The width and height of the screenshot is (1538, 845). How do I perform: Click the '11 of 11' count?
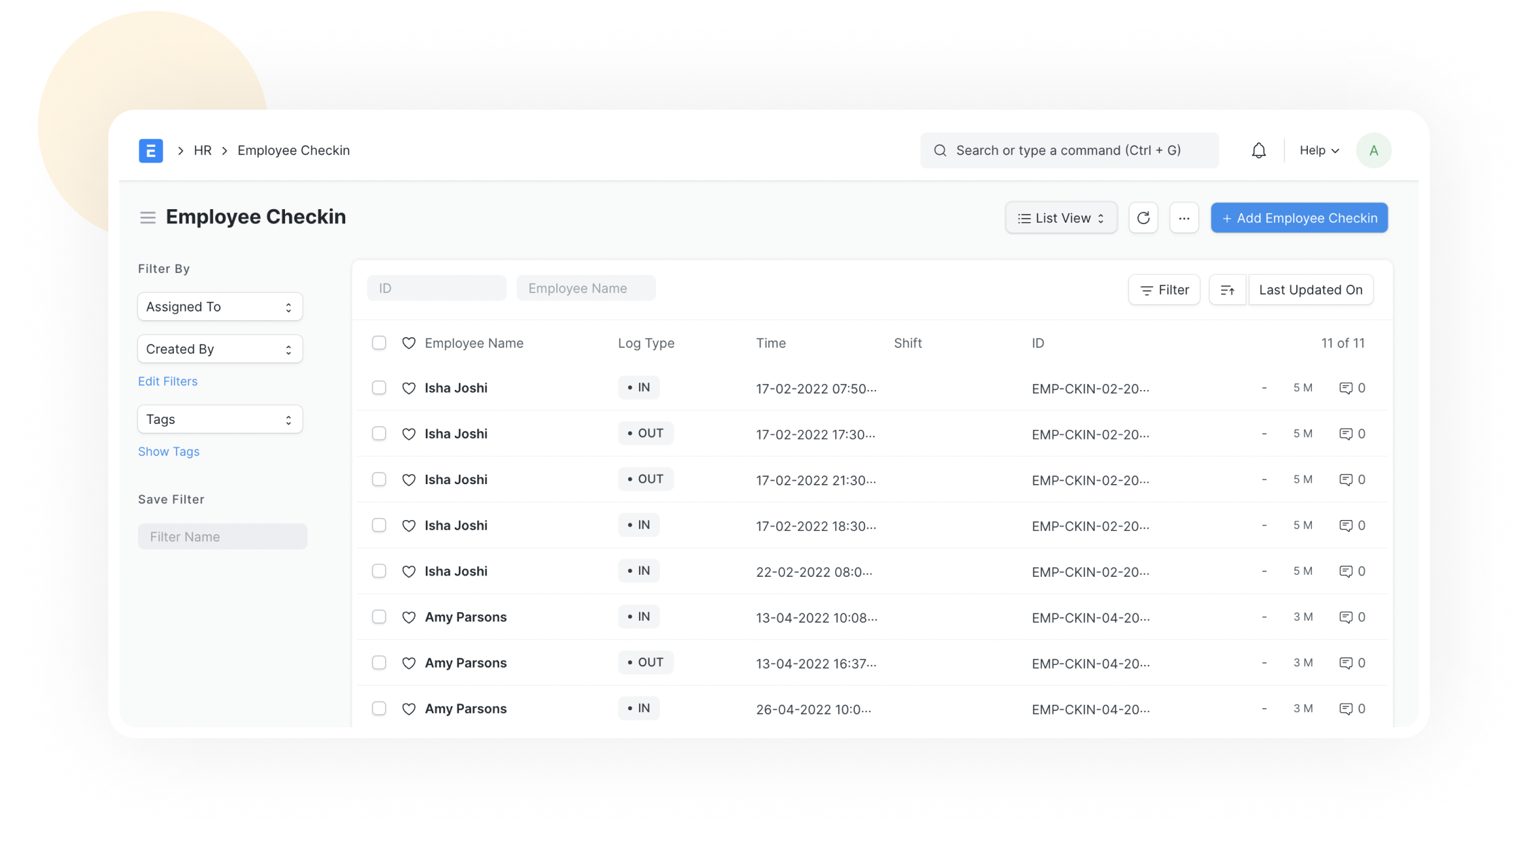[x=1342, y=343]
